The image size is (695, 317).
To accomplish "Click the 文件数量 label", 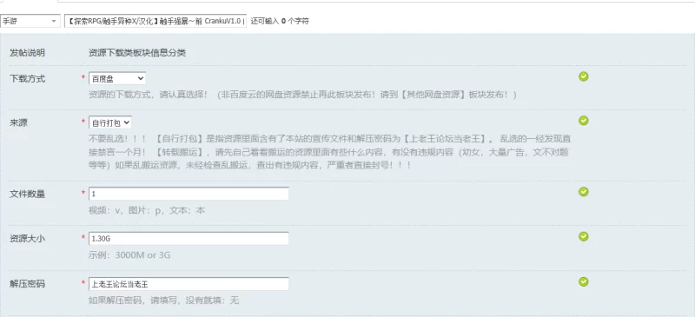I will [28, 194].
